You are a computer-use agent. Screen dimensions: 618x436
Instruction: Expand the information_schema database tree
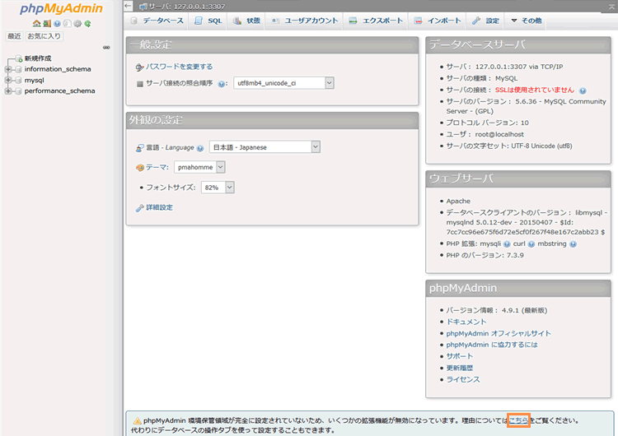[8, 69]
